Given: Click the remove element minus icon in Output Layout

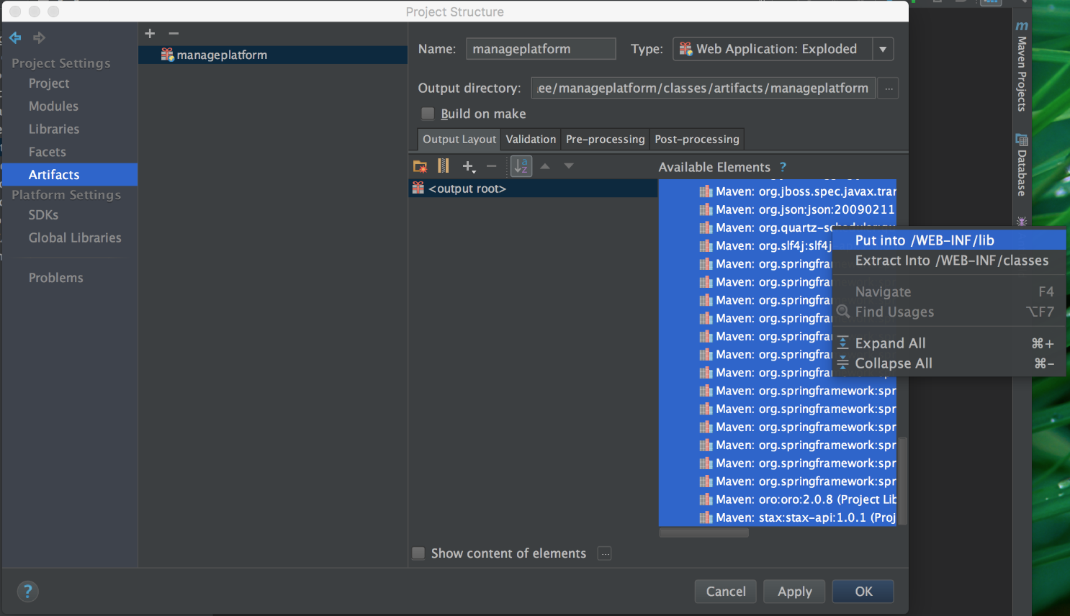Looking at the screenshot, I should (492, 166).
